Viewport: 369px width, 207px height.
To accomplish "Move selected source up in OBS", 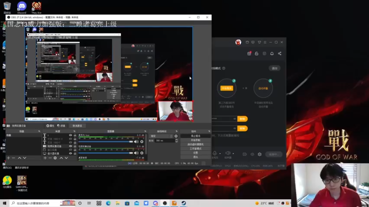I will pyautogui.click(x=61, y=158).
